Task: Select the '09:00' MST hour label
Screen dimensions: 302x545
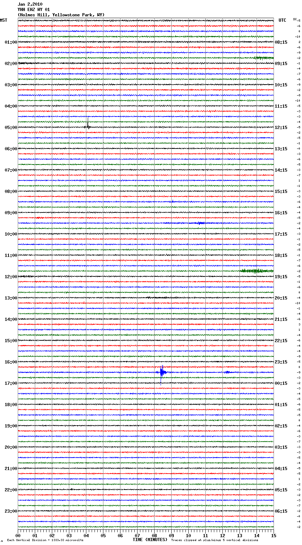Action: 11,213
